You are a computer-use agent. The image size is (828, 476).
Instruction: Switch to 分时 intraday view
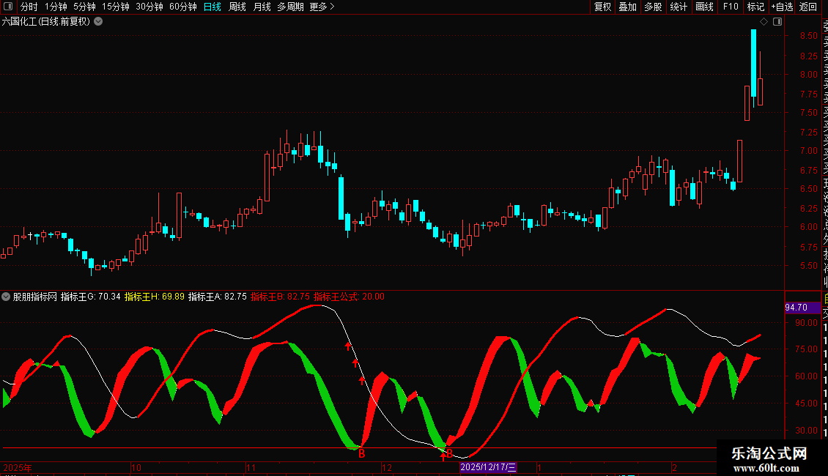[x=29, y=7]
